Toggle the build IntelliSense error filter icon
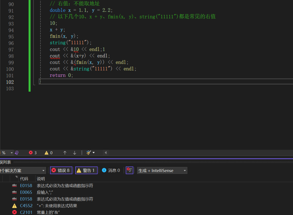The image size is (293, 215). [129, 170]
